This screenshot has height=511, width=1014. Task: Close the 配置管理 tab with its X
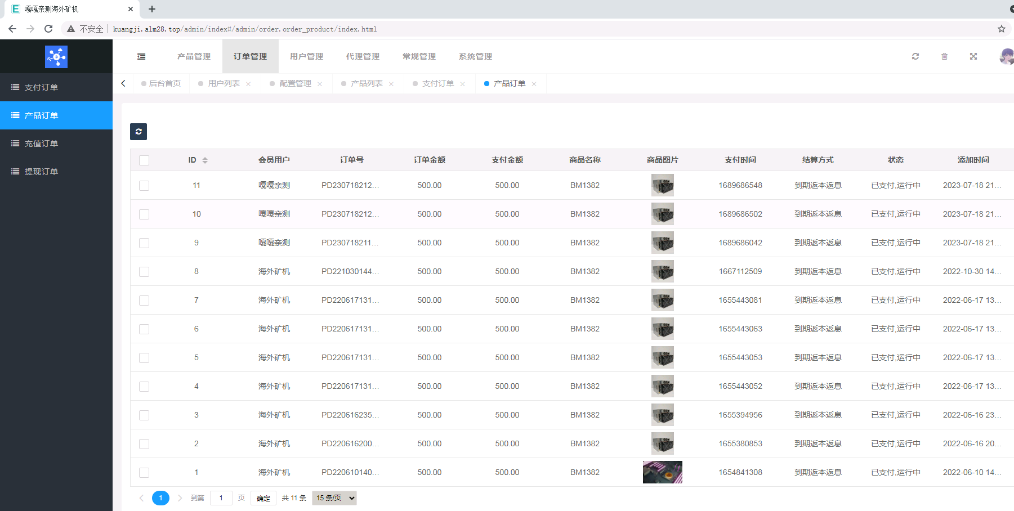320,84
